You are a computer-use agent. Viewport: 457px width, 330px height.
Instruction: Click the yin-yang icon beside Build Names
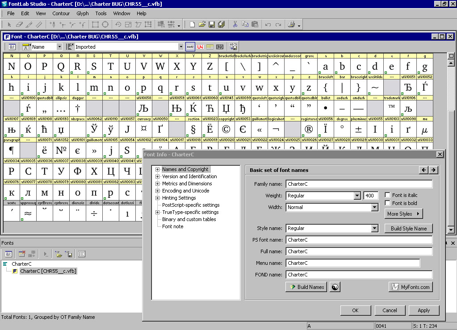click(x=335, y=287)
